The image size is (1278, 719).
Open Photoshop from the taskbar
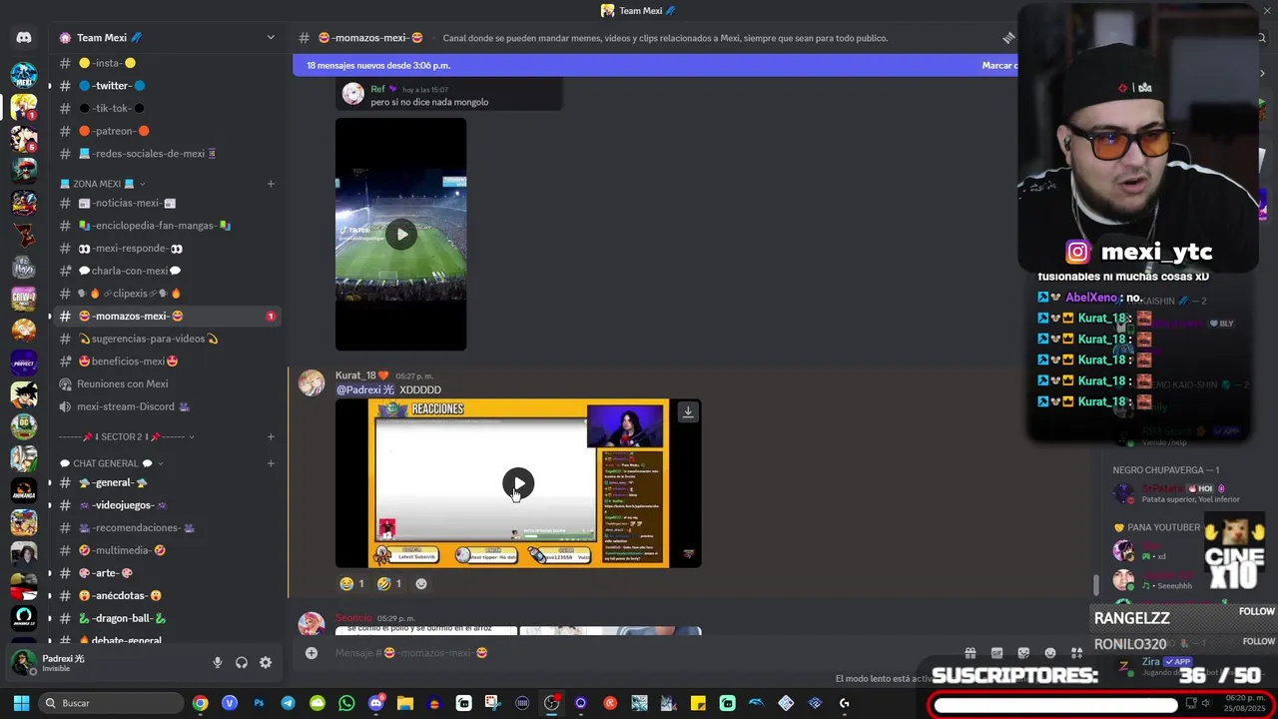pyautogui.click(x=259, y=703)
